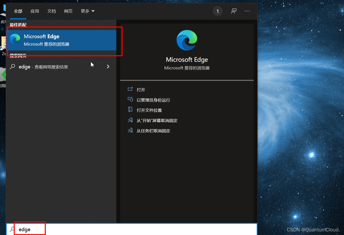
Task: Switch to the 文档 search tab
Action: (52, 11)
